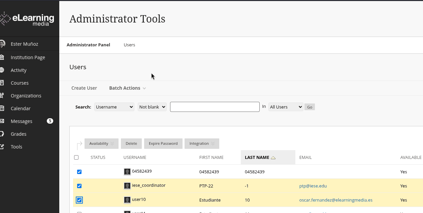Click the Create User button
423x213 pixels.
tap(84, 88)
